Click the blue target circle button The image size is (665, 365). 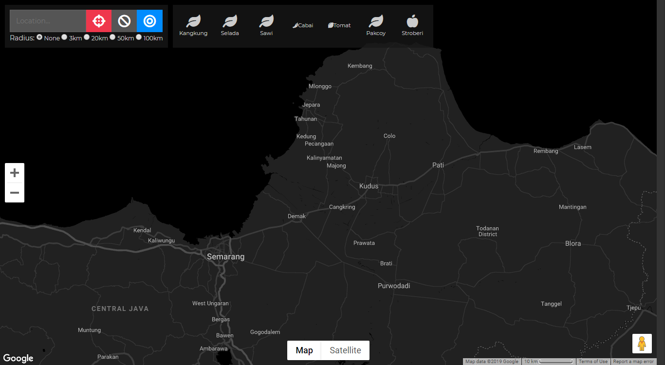pyautogui.click(x=150, y=21)
